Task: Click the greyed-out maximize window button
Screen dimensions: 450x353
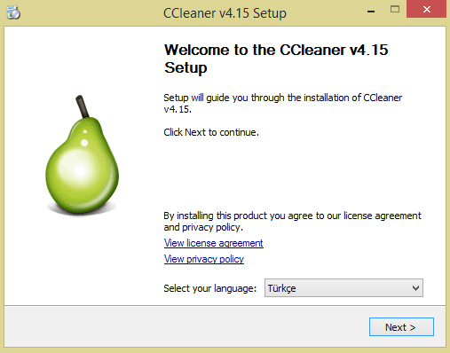Action: (x=395, y=9)
